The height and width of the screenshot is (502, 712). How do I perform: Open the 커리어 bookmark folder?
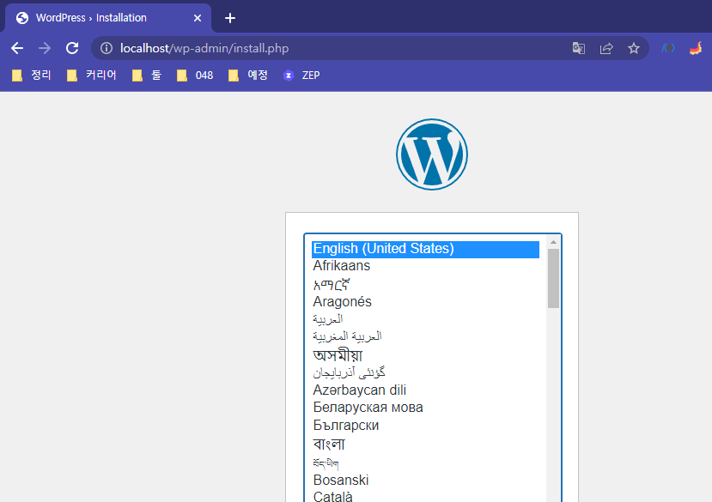point(92,76)
